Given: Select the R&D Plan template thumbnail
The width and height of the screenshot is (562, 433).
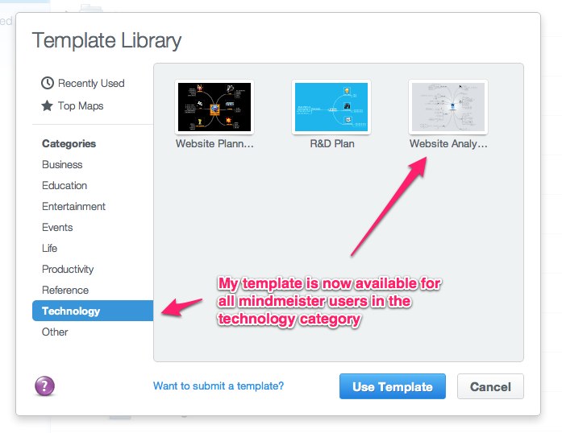Looking at the screenshot, I should 331,107.
